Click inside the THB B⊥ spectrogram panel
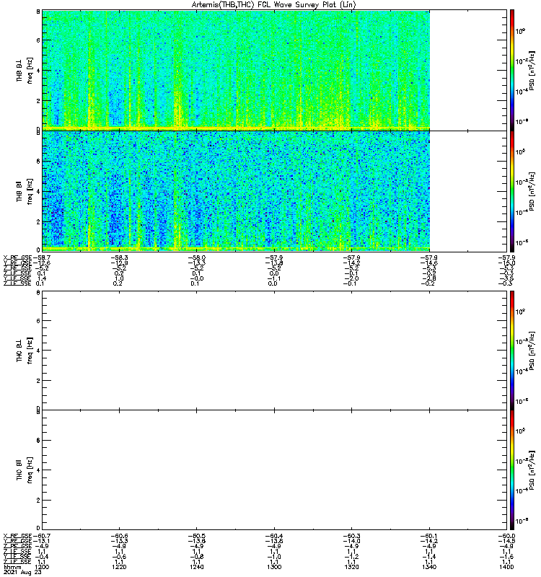This screenshot has height=577, width=541. point(274,70)
